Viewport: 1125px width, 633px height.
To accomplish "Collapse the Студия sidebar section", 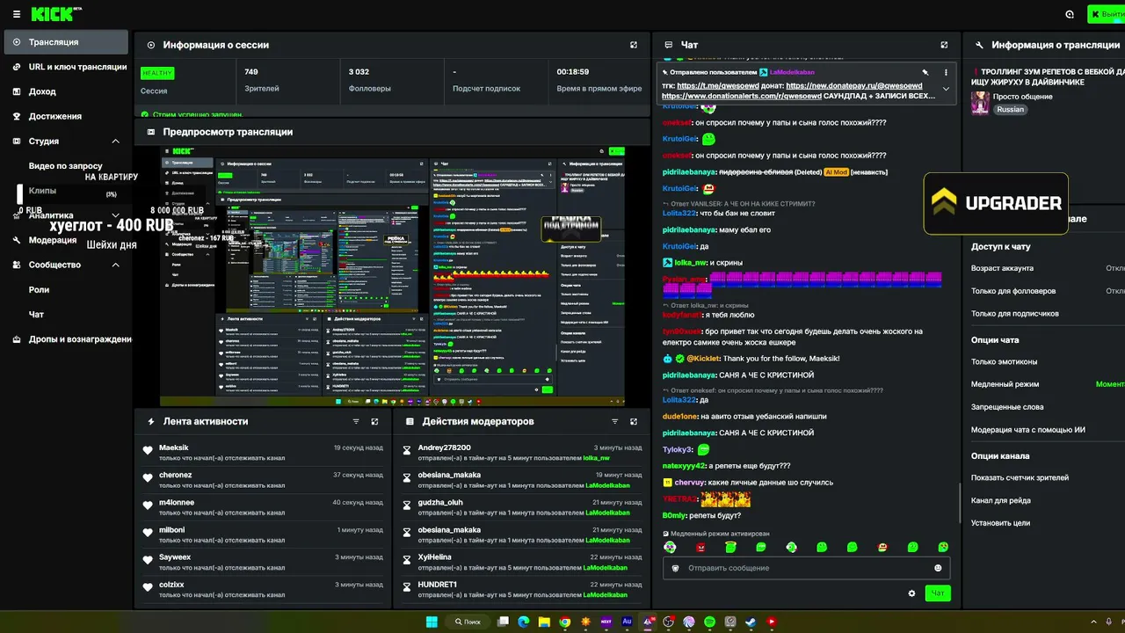I will coord(115,141).
